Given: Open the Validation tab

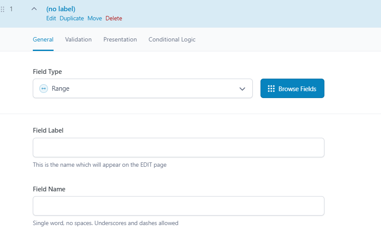Looking at the screenshot, I should point(78,39).
